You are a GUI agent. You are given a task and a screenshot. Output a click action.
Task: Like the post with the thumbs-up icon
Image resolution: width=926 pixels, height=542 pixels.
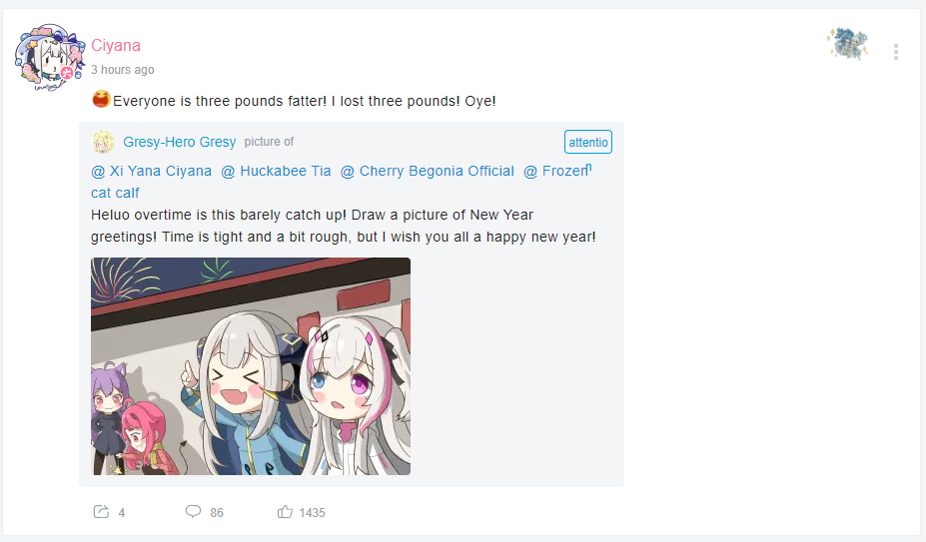pyautogui.click(x=285, y=512)
